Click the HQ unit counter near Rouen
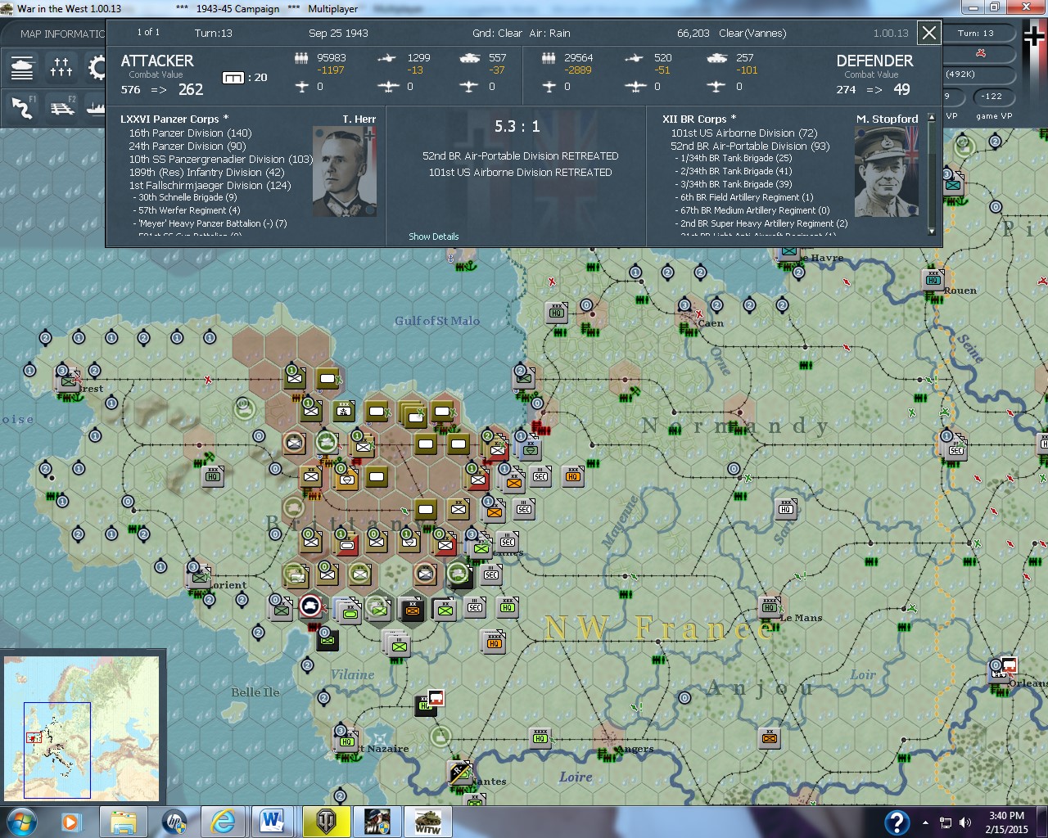 click(933, 280)
